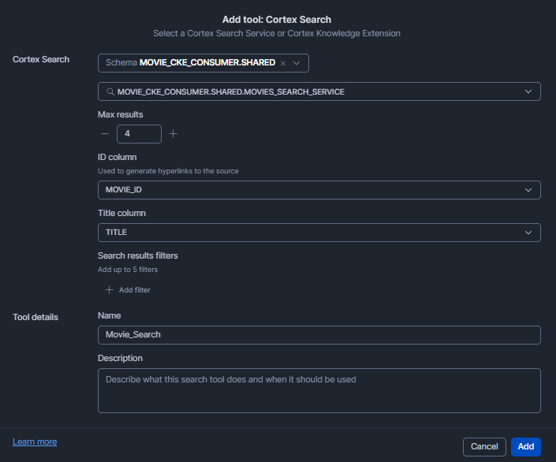Click the Max results number field
This screenshot has width=556, height=462.
pos(139,134)
